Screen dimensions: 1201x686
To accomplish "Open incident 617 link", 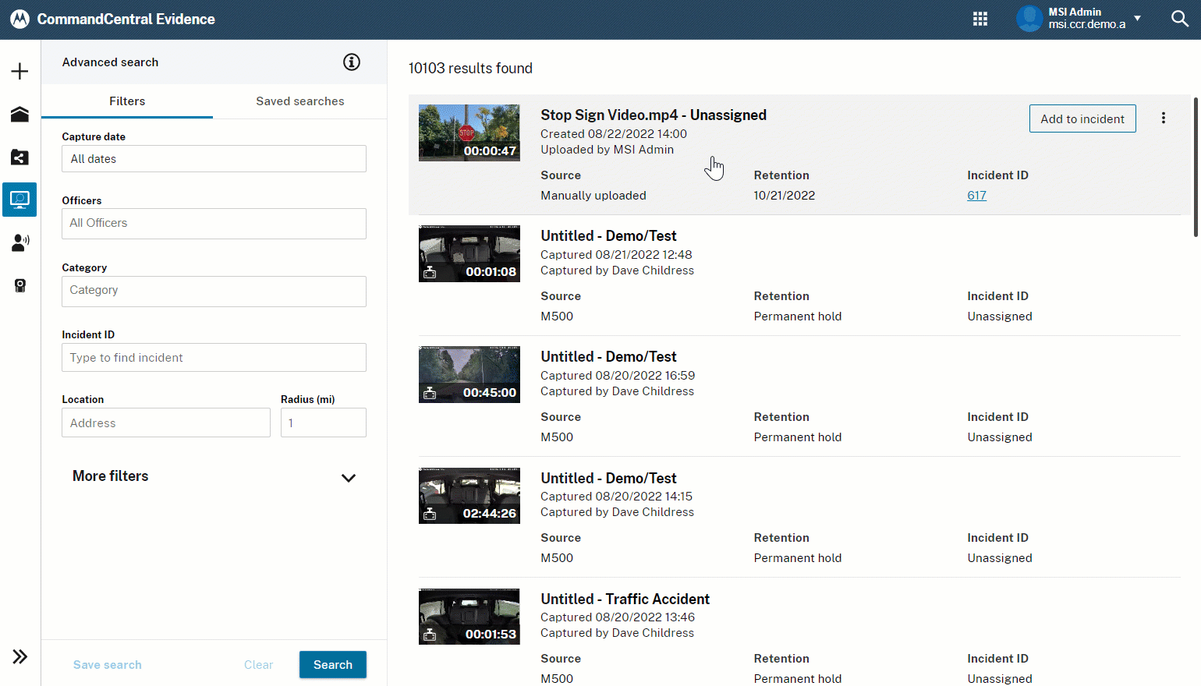I will pos(976,196).
